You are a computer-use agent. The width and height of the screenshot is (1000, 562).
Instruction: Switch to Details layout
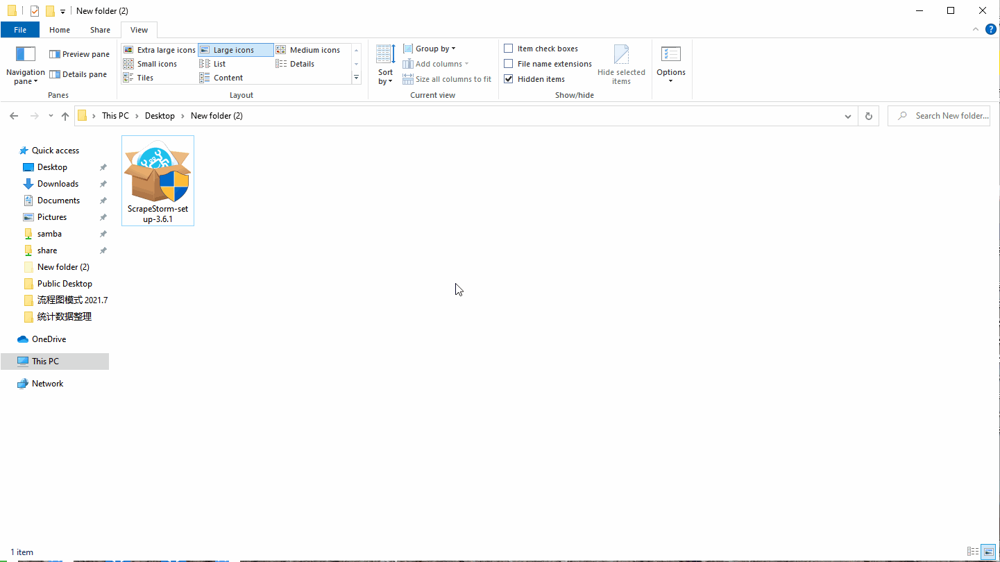coord(296,64)
